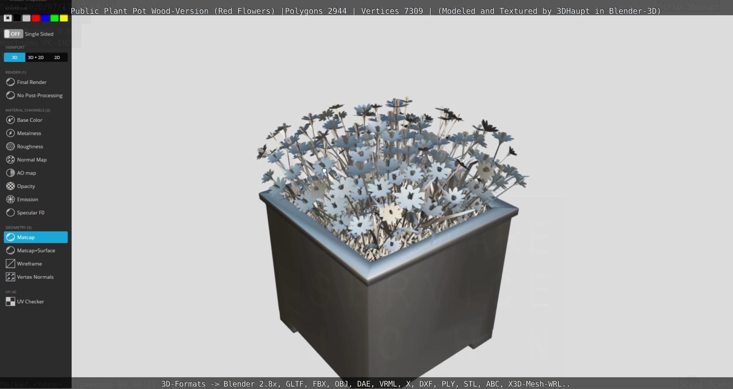Click the 'UV (4)' section heading
This screenshot has height=389, width=733.
pyautogui.click(x=11, y=292)
